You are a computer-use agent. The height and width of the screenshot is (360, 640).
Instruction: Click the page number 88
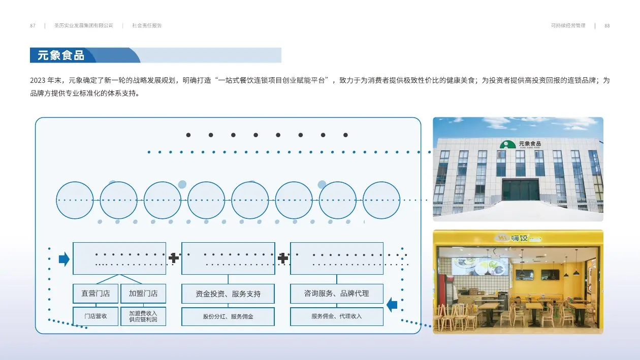(x=607, y=26)
